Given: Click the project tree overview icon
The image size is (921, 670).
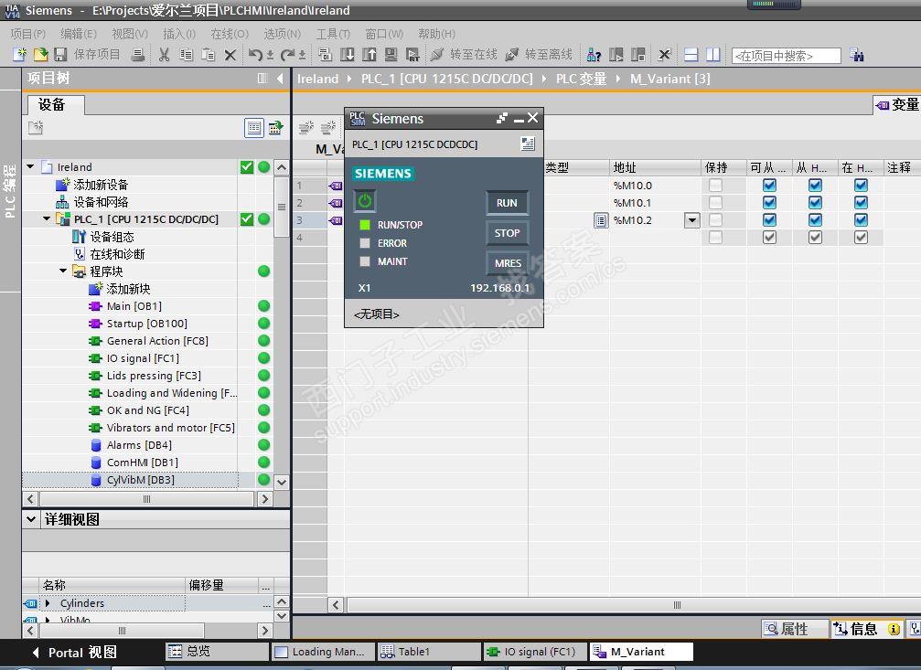Looking at the screenshot, I should (254, 127).
